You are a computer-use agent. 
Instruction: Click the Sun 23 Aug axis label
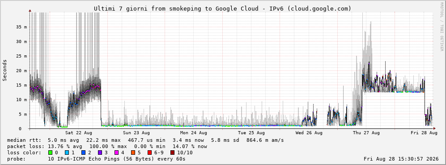(136, 133)
